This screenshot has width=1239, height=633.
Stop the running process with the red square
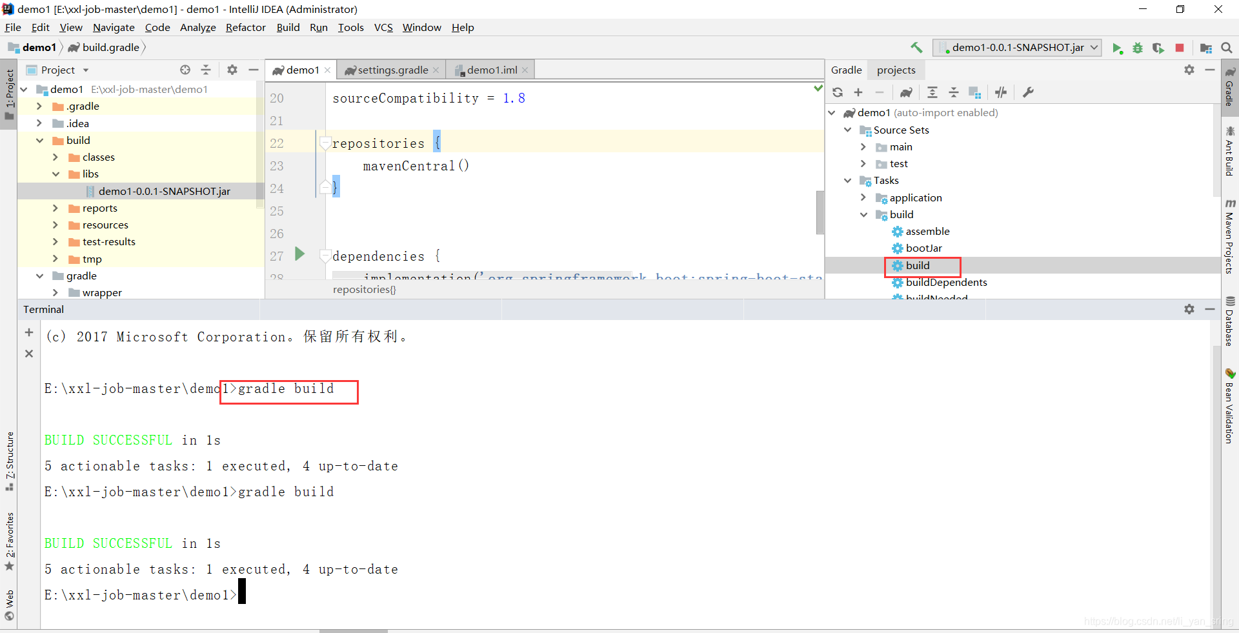click(1180, 48)
